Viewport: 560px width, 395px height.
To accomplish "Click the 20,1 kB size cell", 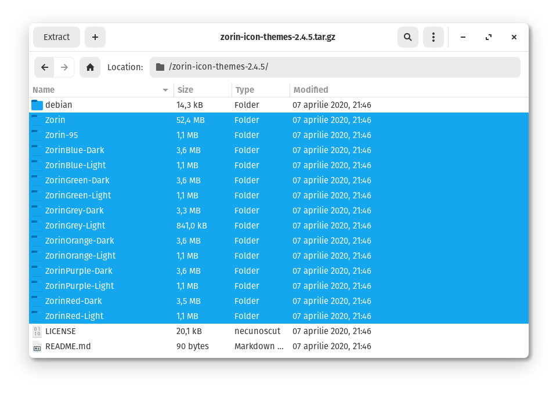I will 189,331.
